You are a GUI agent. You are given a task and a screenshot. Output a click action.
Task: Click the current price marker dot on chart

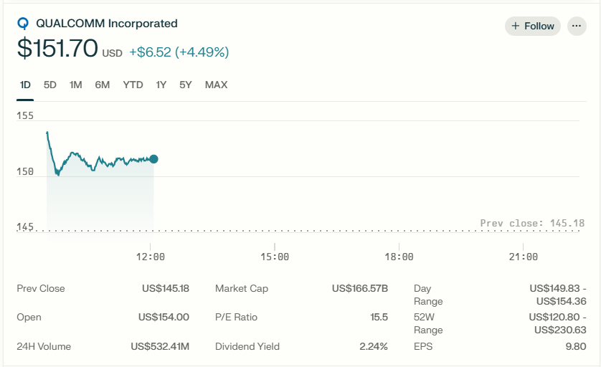pos(153,159)
